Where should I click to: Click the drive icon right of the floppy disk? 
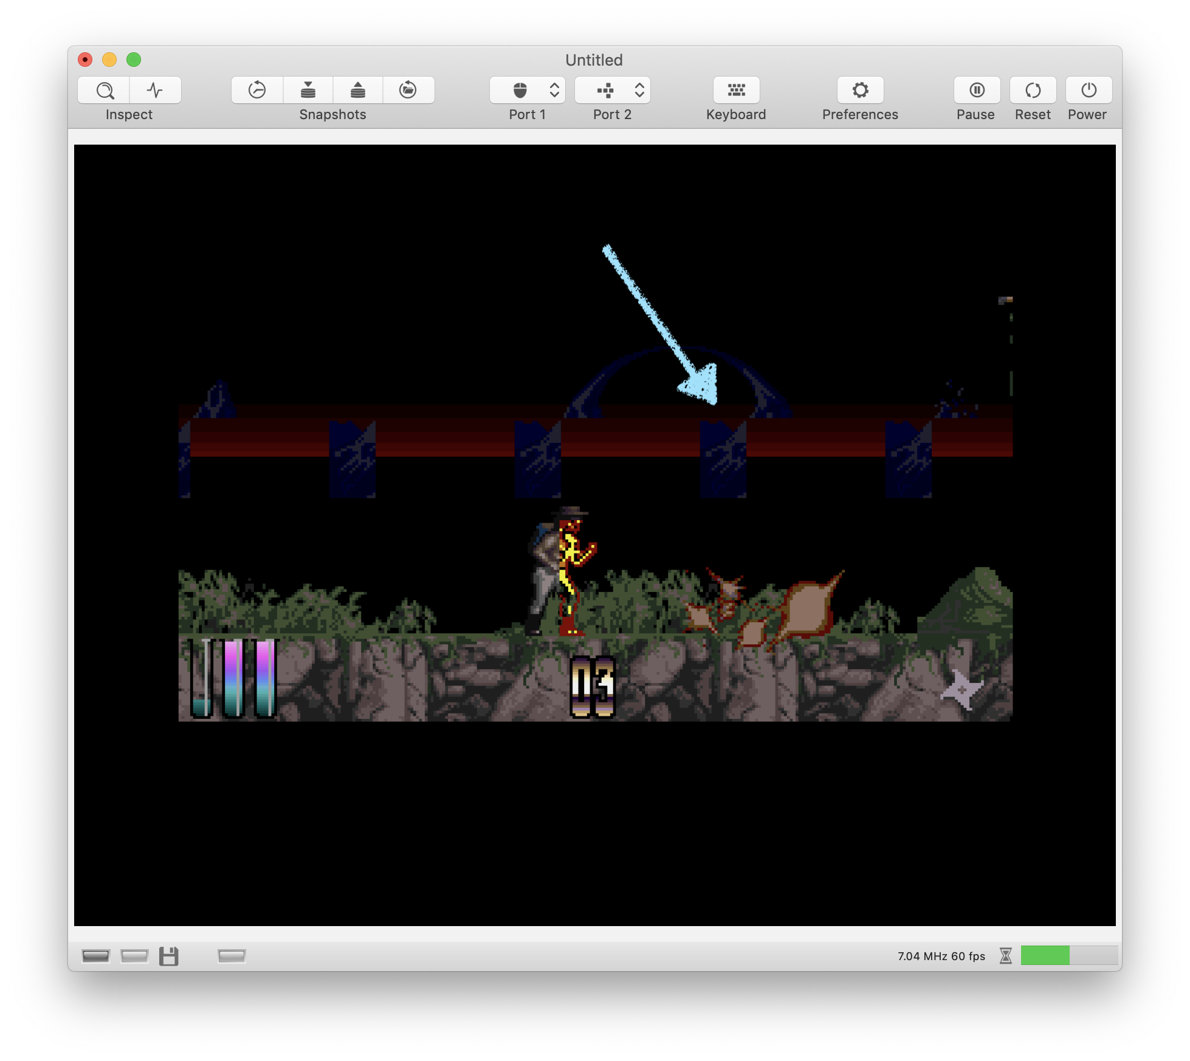pos(232,956)
